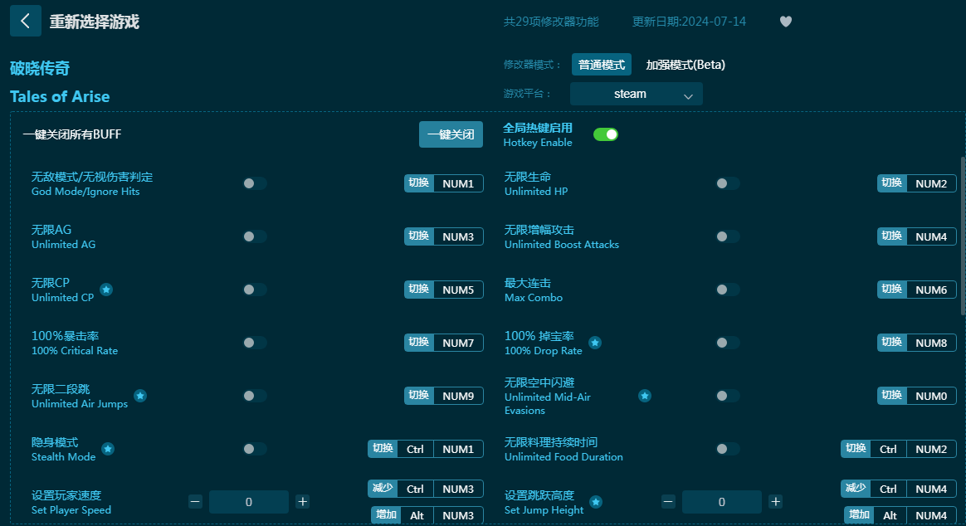This screenshot has height=526, width=966.
Task: Click the heart favorite icon
Action: coord(785,22)
